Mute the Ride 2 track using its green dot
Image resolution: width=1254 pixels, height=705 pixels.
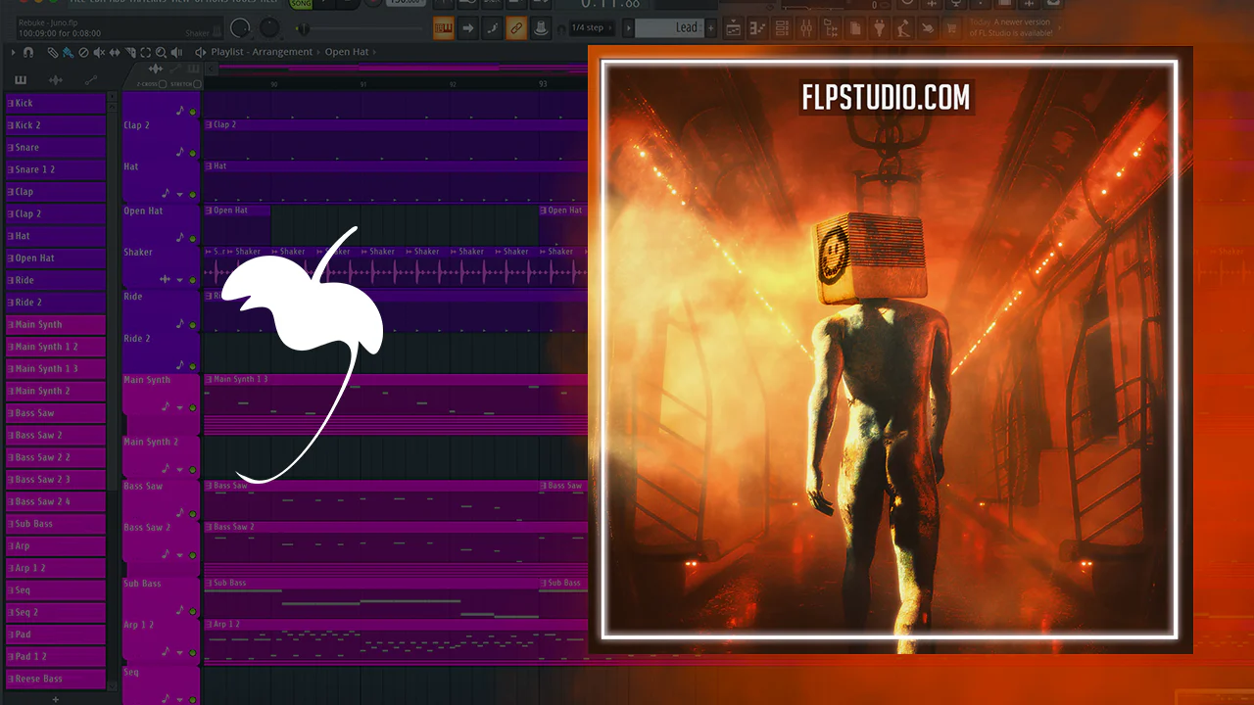pyautogui.click(x=192, y=366)
